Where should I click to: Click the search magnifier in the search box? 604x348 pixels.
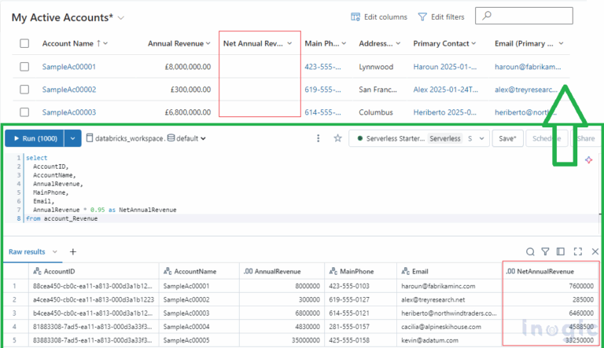click(487, 16)
